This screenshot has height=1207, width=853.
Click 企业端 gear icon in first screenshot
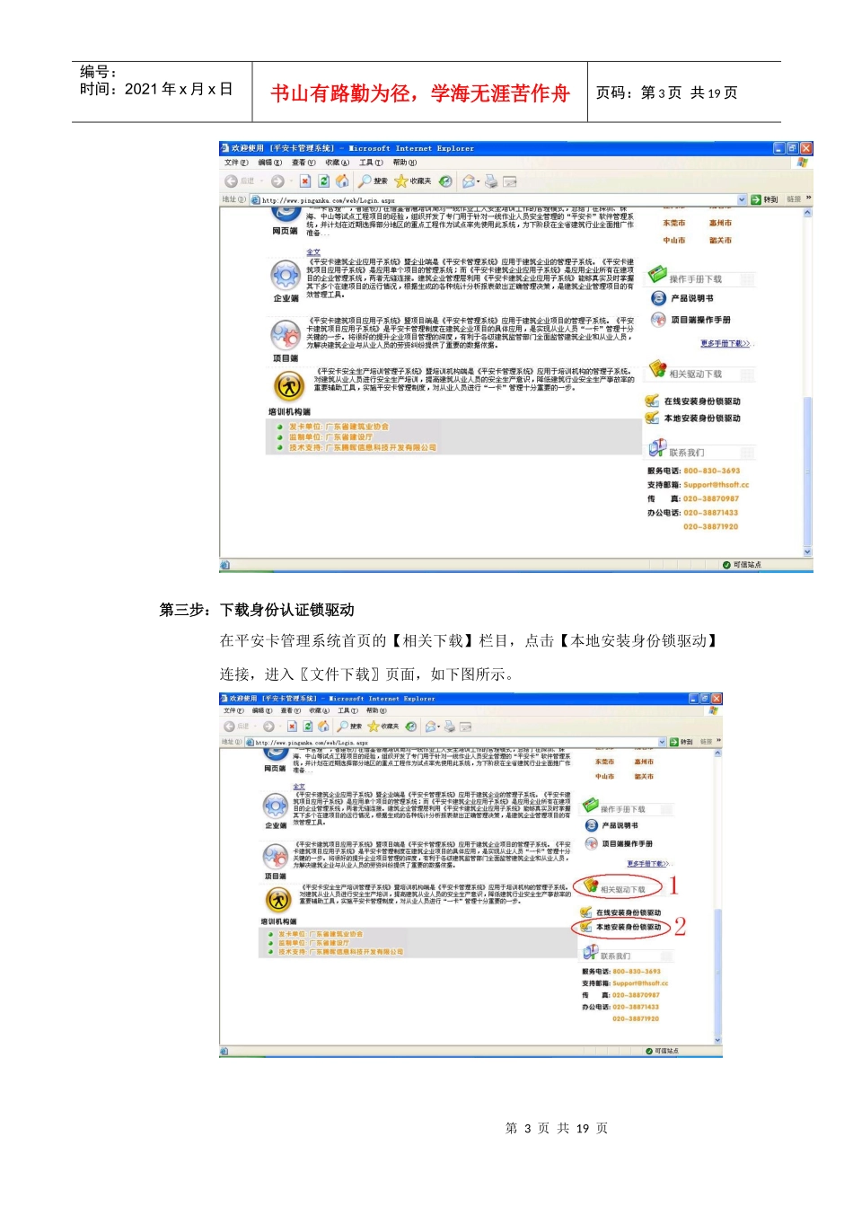pyautogui.click(x=286, y=275)
